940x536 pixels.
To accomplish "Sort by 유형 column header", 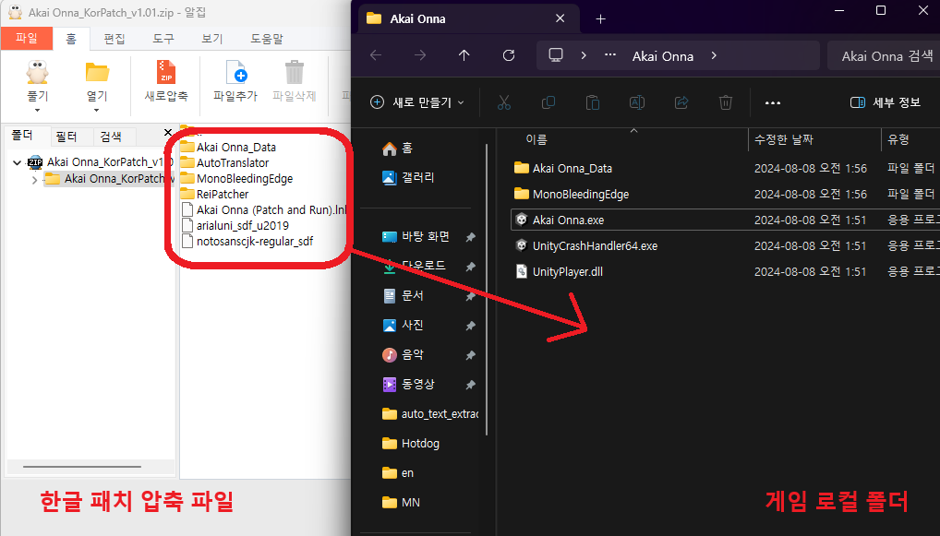I will click(898, 139).
